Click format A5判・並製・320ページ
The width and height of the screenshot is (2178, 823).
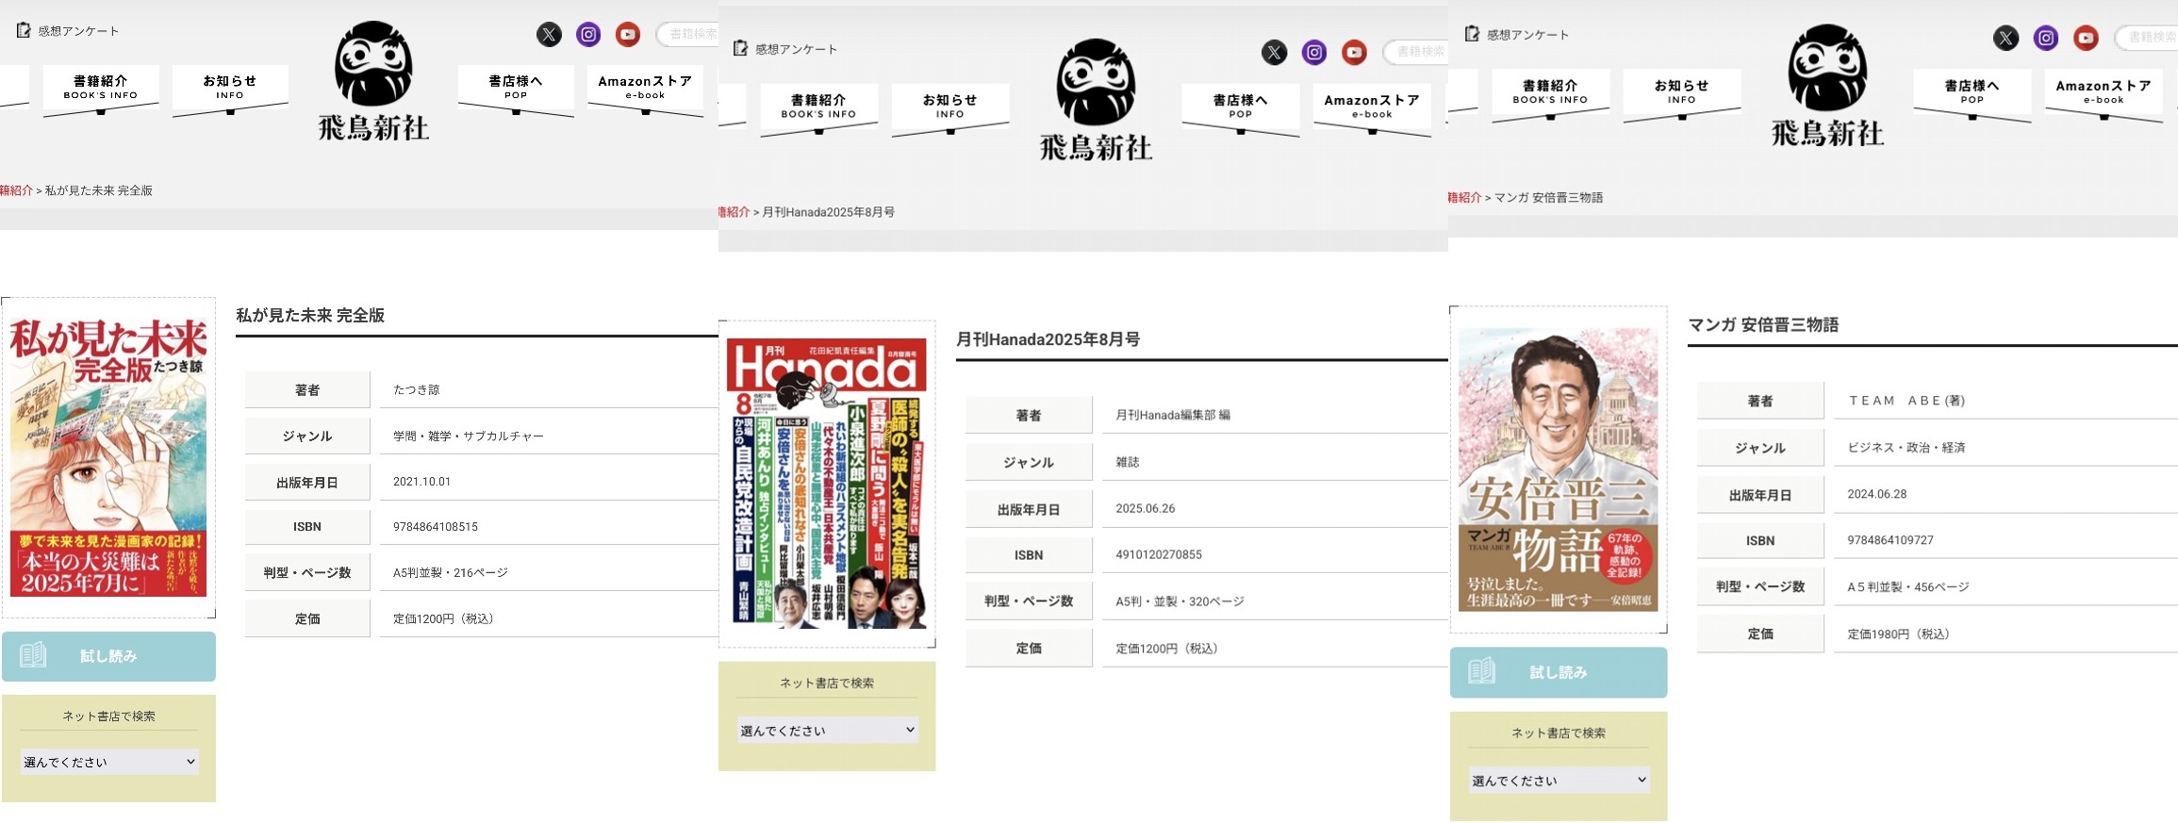[1180, 601]
